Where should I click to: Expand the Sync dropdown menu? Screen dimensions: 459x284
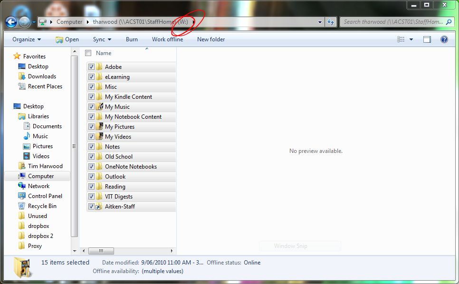click(102, 39)
